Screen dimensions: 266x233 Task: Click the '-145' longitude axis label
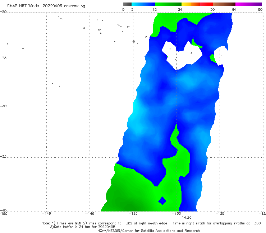(x=46, y=214)
